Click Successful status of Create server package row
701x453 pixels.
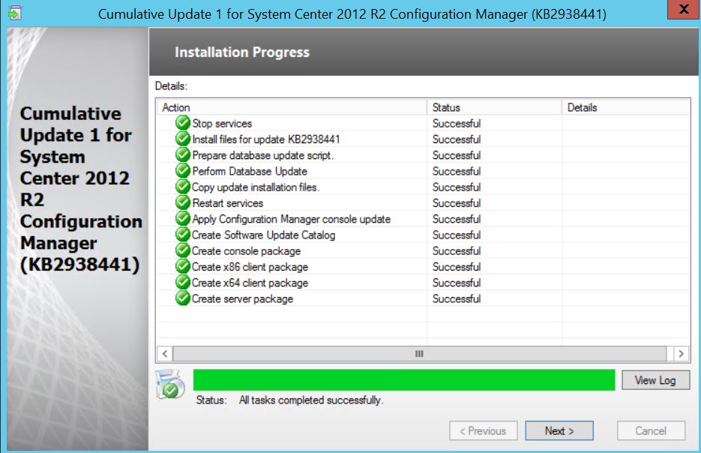[457, 298]
